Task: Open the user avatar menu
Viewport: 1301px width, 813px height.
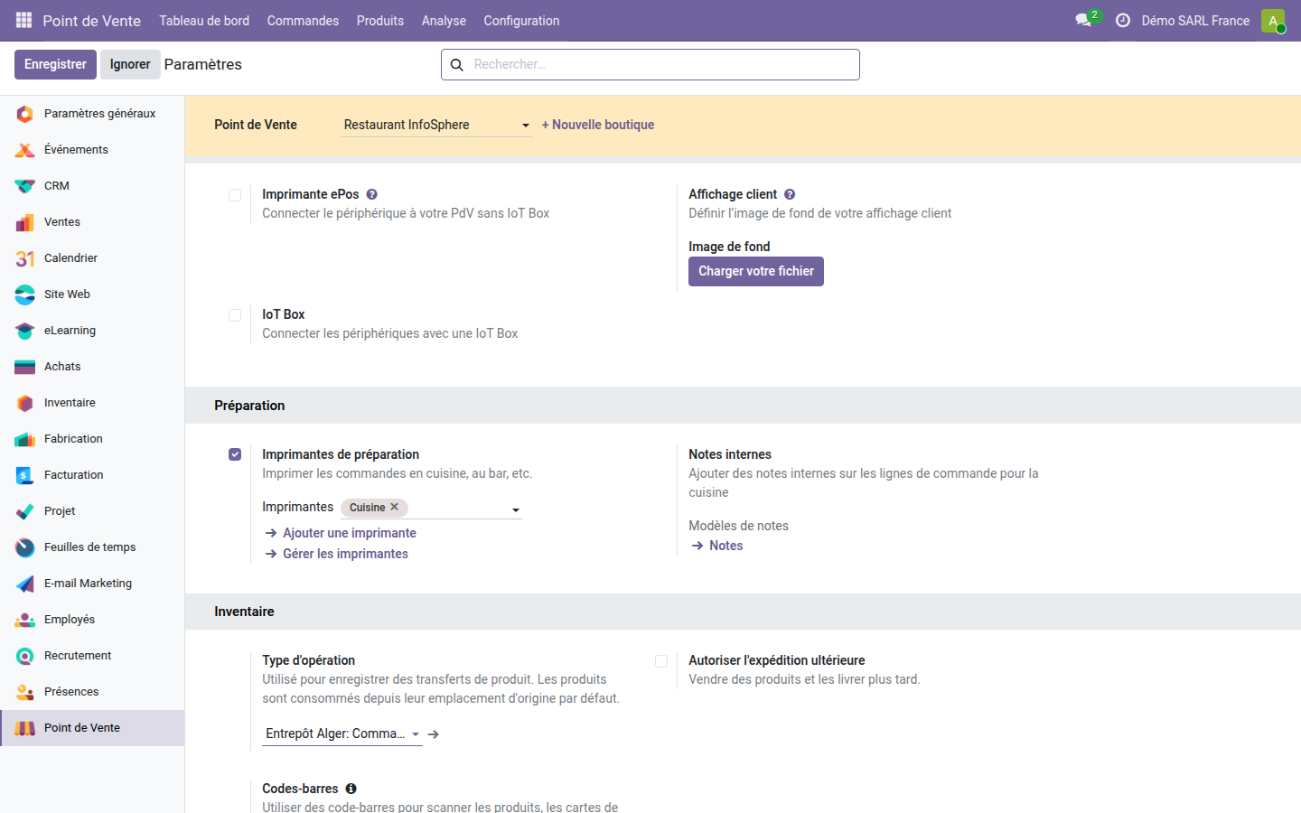Action: [x=1273, y=21]
